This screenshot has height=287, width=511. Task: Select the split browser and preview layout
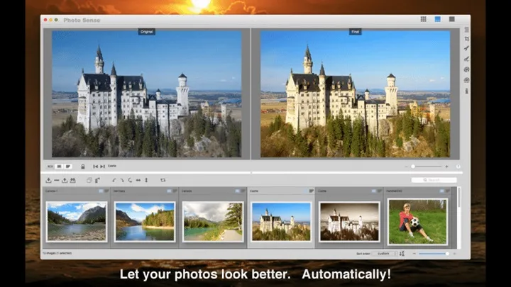tap(438, 19)
